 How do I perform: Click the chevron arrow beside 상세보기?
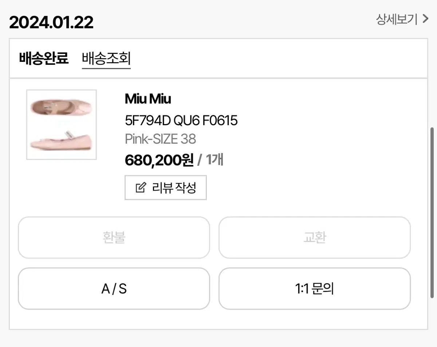click(x=425, y=19)
